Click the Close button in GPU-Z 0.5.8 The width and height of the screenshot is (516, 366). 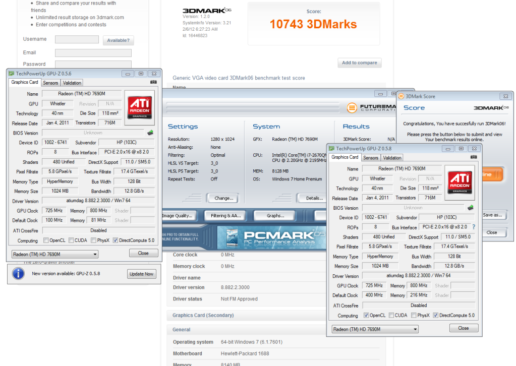(x=464, y=328)
